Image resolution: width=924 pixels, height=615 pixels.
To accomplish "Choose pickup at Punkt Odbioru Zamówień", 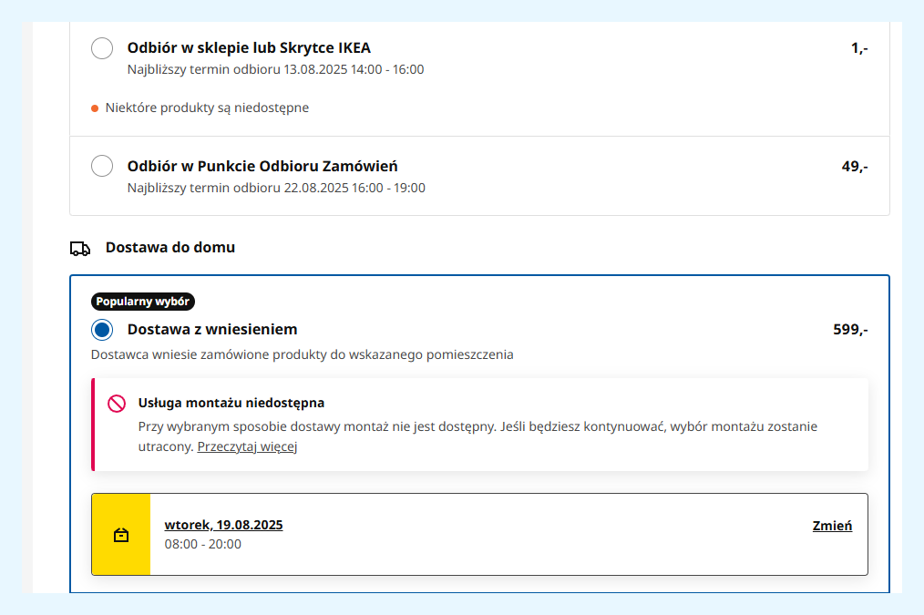I will (x=102, y=167).
